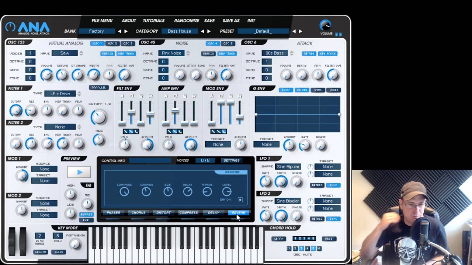Open the Category dropdown showing Bass House
Image resolution: width=472 pixels, height=265 pixels.
pyautogui.click(x=180, y=31)
